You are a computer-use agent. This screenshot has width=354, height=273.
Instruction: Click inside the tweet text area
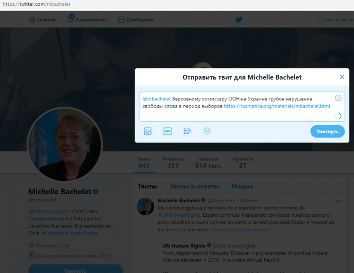(242, 107)
